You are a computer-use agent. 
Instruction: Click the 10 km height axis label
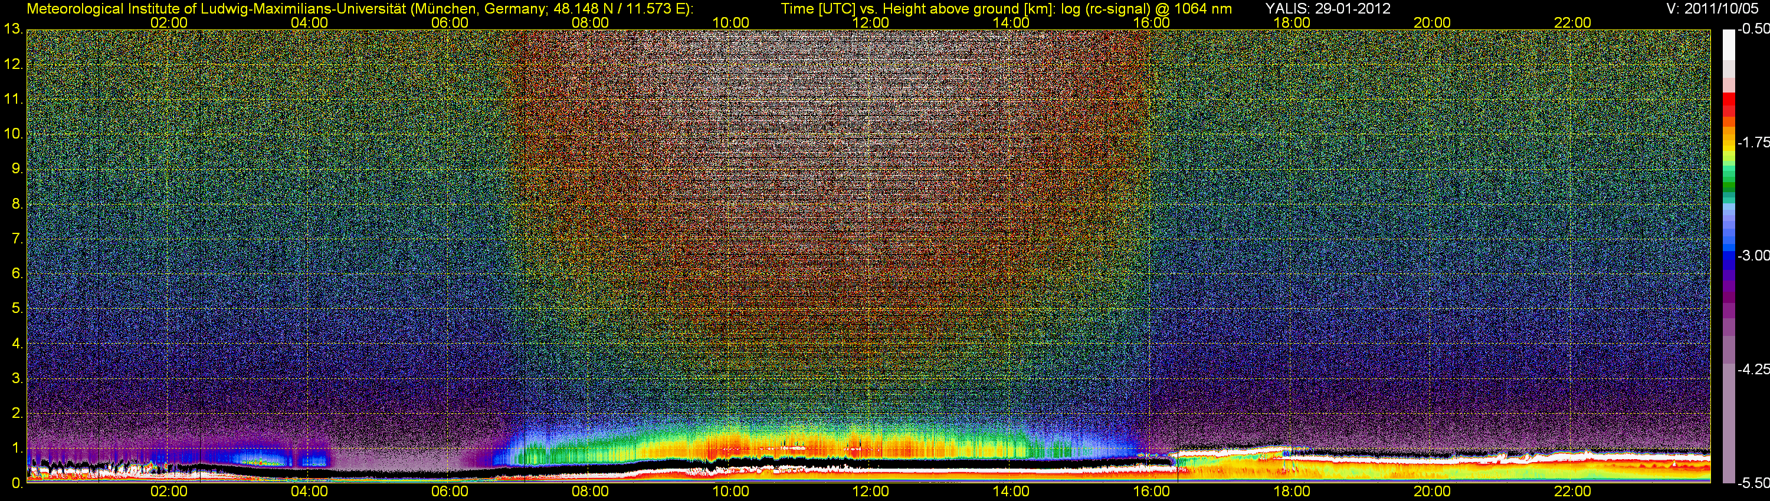point(12,134)
